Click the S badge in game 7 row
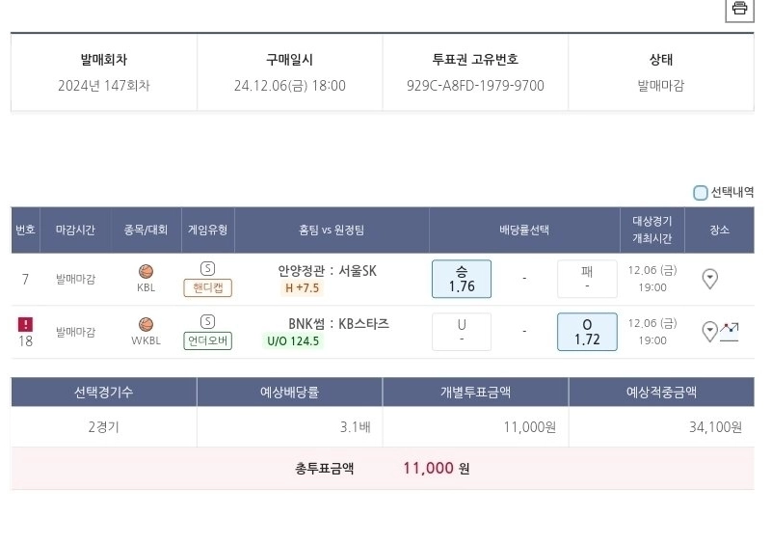This screenshot has width=771, height=543. pos(207,268)
